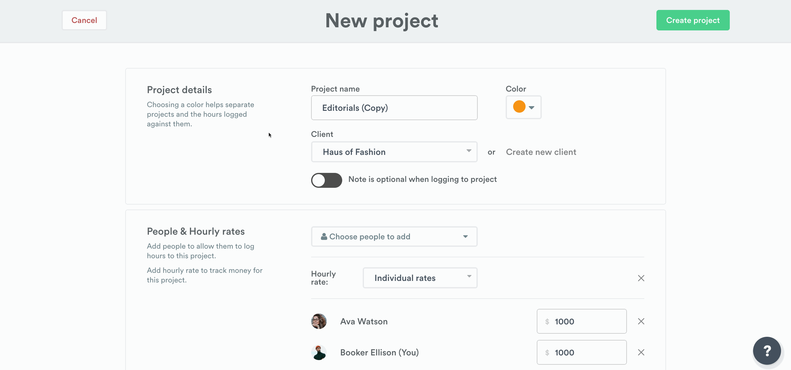Cancel creating the new project
The height and width of the screenshot is (370, 791).
click(84, 20)
